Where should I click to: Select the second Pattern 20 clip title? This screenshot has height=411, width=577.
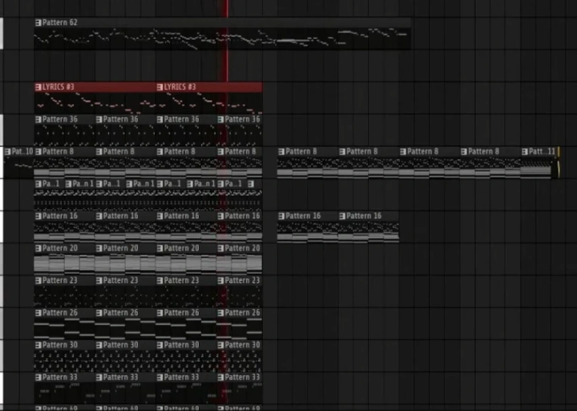(121, 248)
